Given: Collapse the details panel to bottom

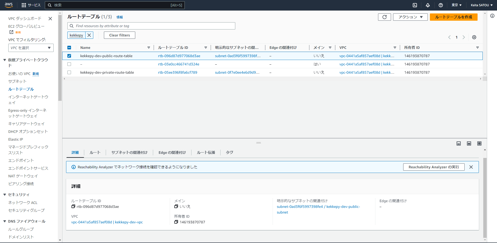Looking at the screenshot, I should tap(459, 143).
